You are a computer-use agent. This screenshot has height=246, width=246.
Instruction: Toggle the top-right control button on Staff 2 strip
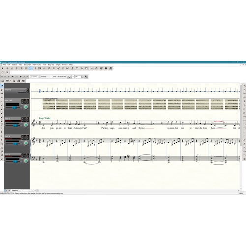(28, 136)
